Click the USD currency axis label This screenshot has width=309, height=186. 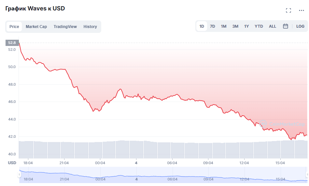12,163
